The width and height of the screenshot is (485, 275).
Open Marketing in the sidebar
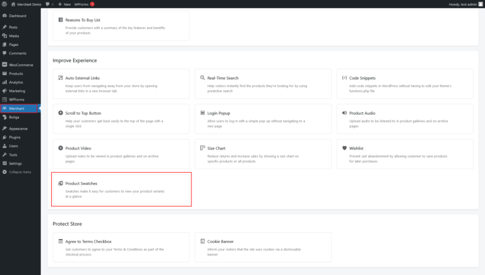(x=20, y=91)
